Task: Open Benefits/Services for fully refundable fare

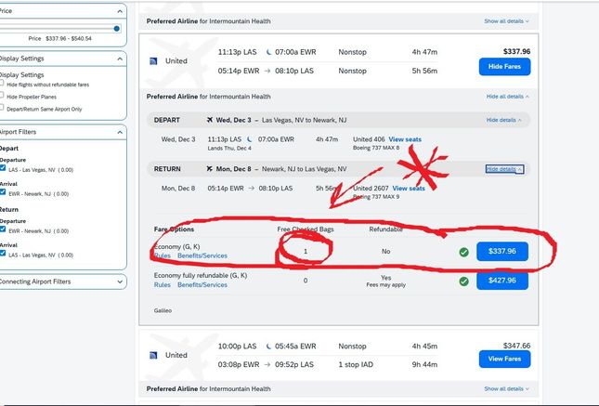Action: (202, 285)
